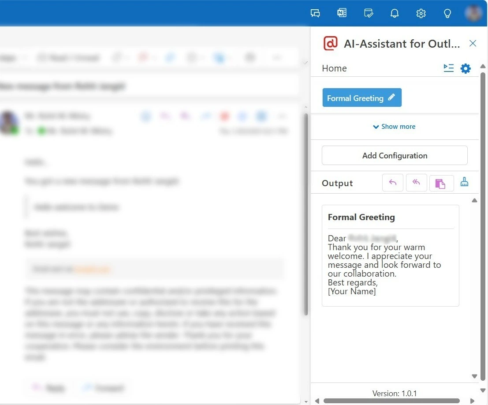Insert output as reply using single-arrow icon

(393, 183)
